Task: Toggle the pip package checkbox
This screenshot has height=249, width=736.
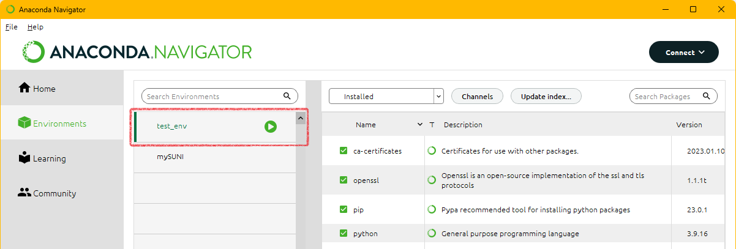Action: point(344,209)
